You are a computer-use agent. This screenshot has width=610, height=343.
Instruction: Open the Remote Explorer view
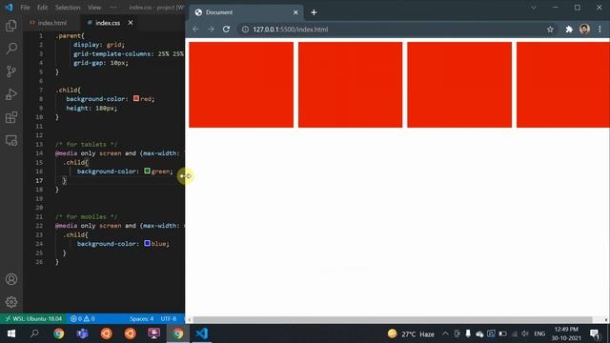coord(11,140)
